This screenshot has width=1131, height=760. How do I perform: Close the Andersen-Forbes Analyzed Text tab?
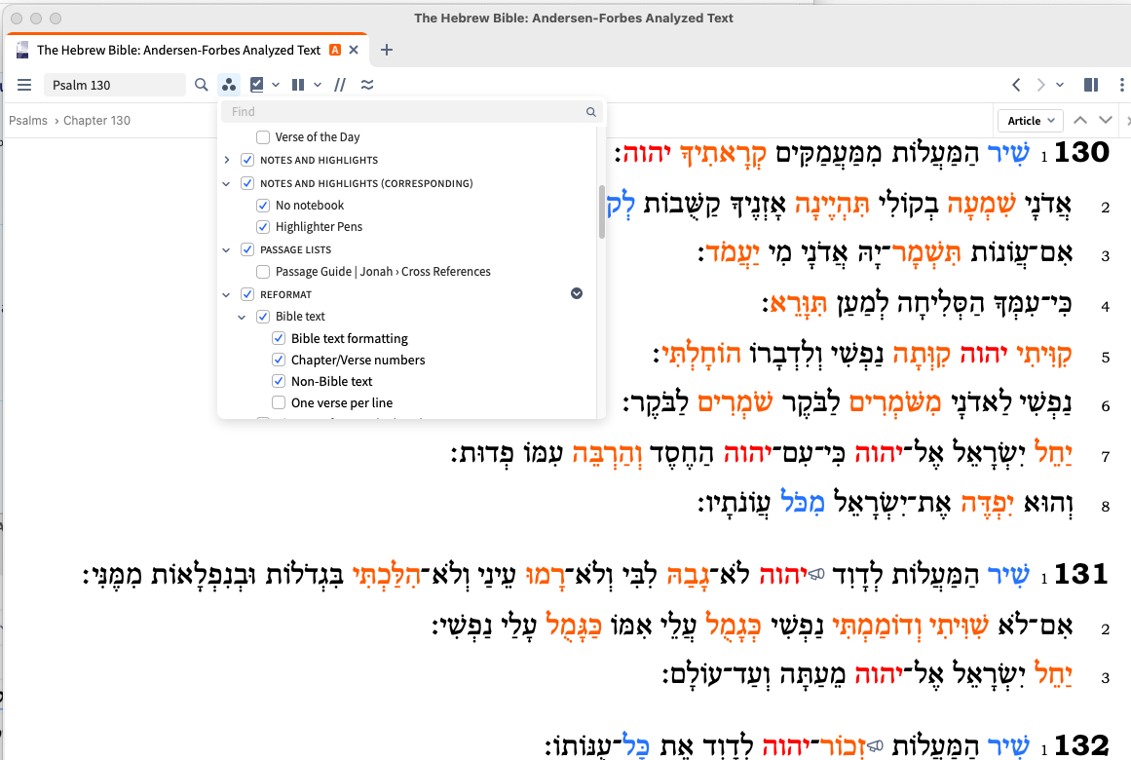354,50
